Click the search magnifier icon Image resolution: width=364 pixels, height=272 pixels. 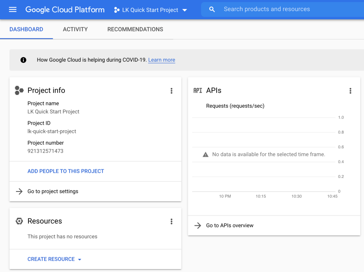coord(212,9)
